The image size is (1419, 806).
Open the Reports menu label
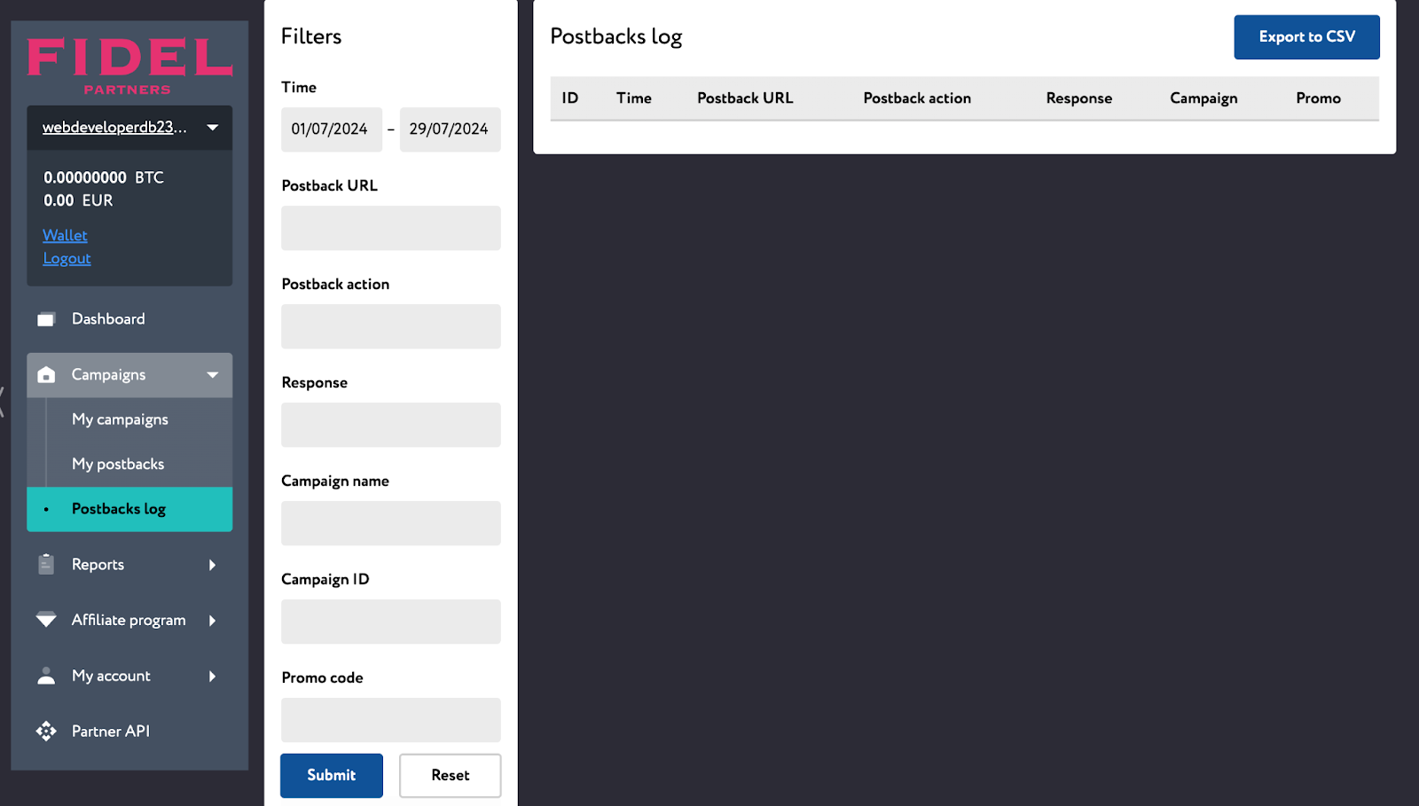point(98,565)
